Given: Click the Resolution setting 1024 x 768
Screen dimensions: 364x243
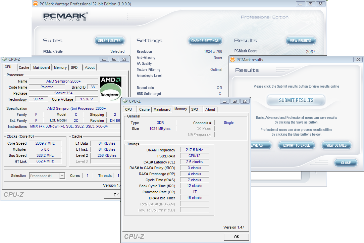Looking at the screenshot, I should pos(213,51).
